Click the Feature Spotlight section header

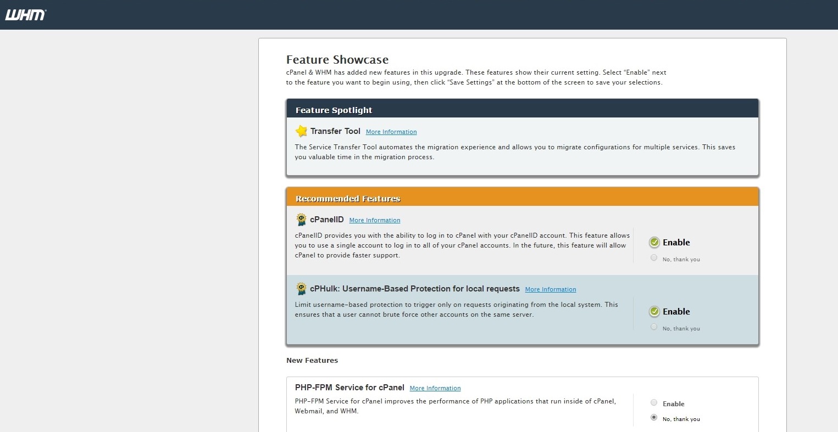pyautogui.click(x=334, y=110)
